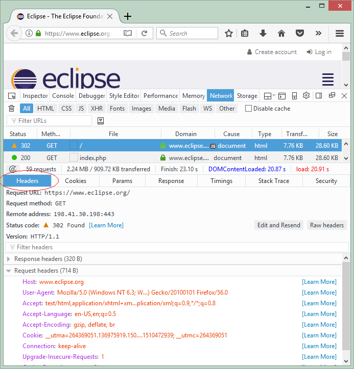Pick an element from the page icon
This screenshot has height=369, width=354.
12,96
